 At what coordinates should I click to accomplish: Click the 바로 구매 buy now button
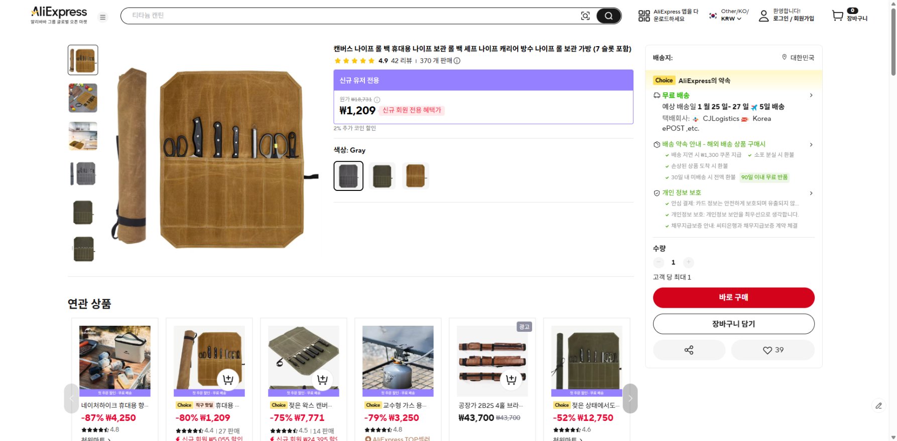[x=733, y=297]
